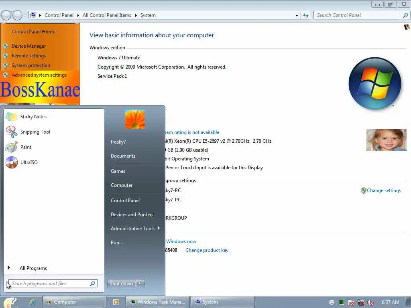Open Control Panel from Start menu
Image resolution: width=411 pixels, height=308 pixels.
tap(125, 201)
